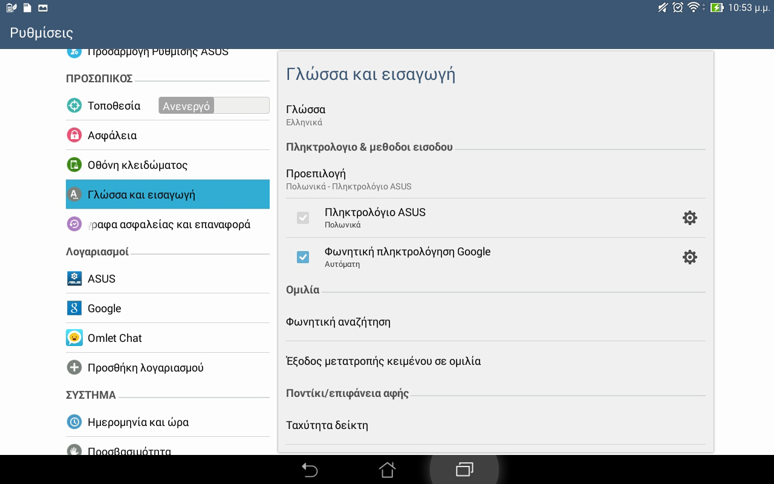Open the Google account entry
774x484 pixels.
pos(167,308)
